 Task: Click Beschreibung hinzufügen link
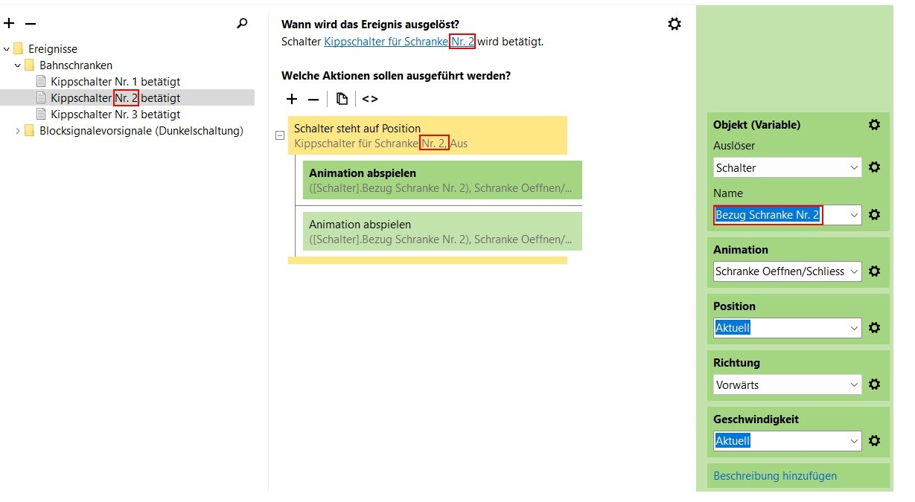(x=775, y=476)
